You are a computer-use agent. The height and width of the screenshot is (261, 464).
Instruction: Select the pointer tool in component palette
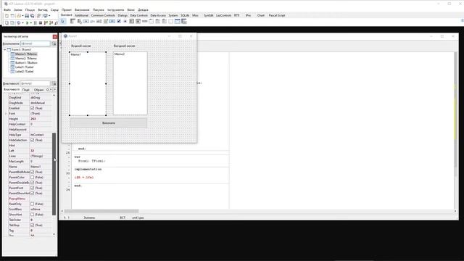(x=62, y=21)
